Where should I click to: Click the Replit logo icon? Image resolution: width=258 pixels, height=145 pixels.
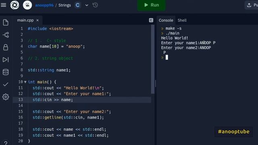pyautogui.click(x=15, y=5)
